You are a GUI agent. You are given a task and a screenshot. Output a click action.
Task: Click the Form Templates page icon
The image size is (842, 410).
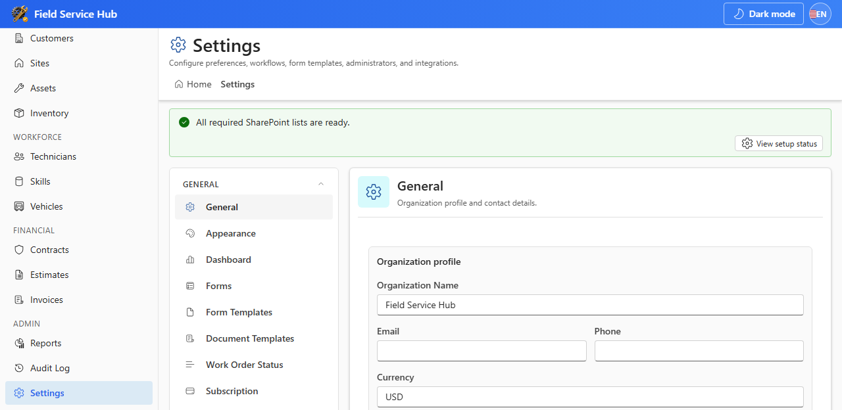click(190, 312)
